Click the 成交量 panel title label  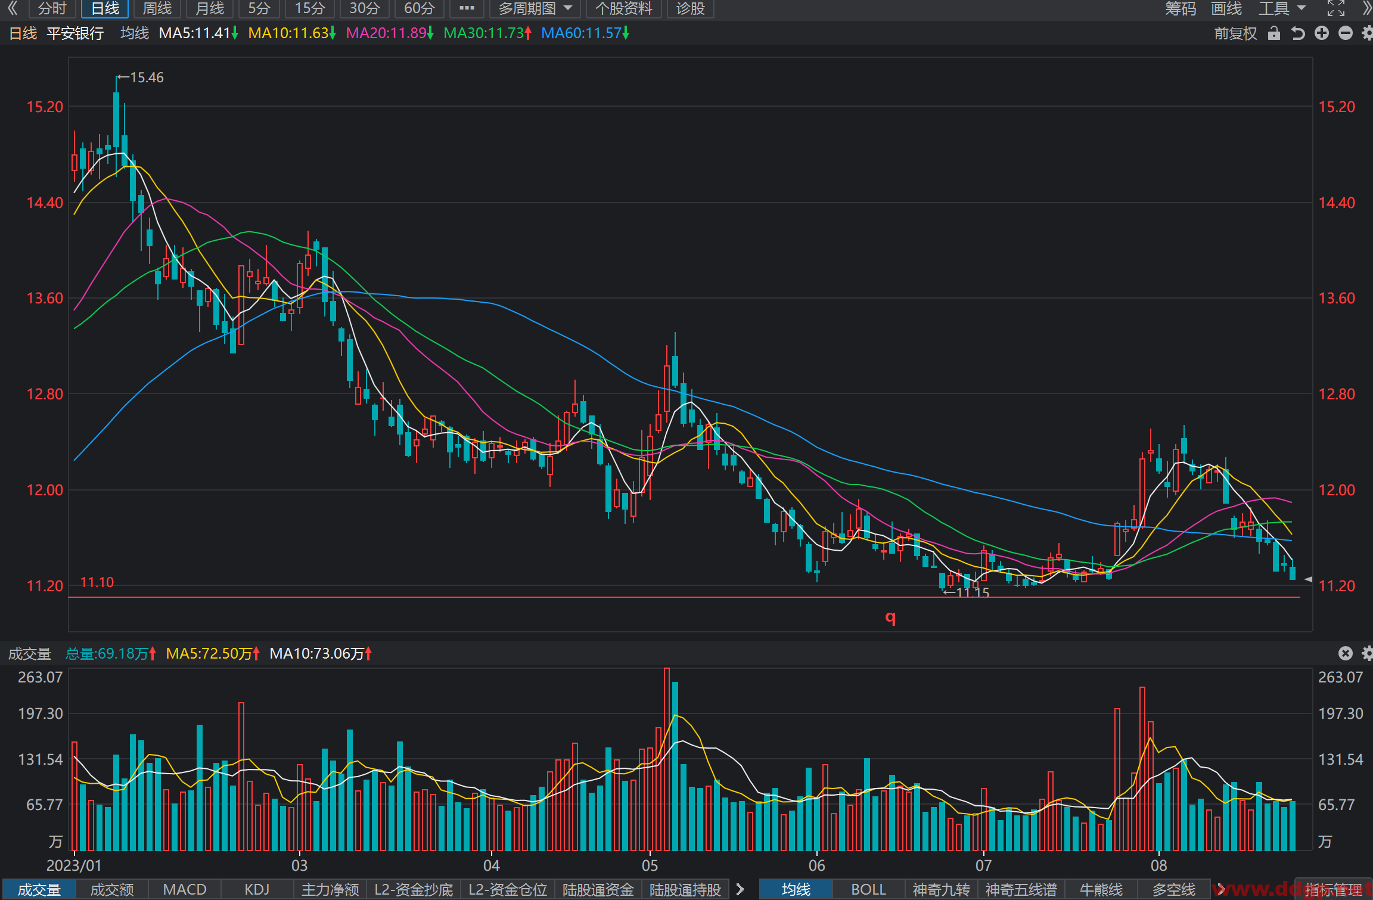click(30, 654)
